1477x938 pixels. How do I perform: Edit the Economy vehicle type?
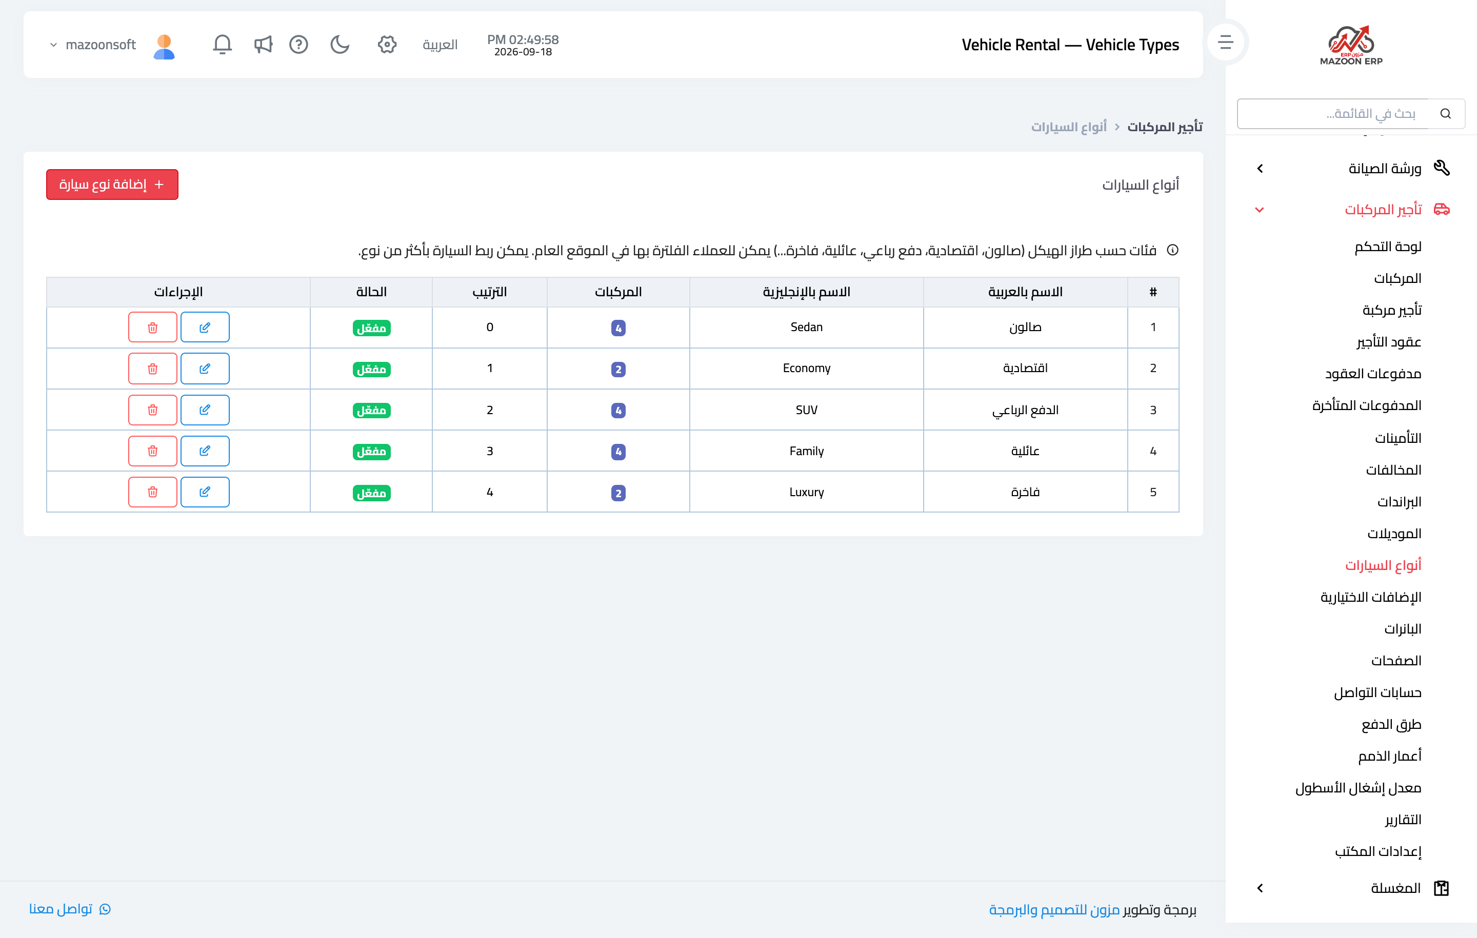coord(205,368)
